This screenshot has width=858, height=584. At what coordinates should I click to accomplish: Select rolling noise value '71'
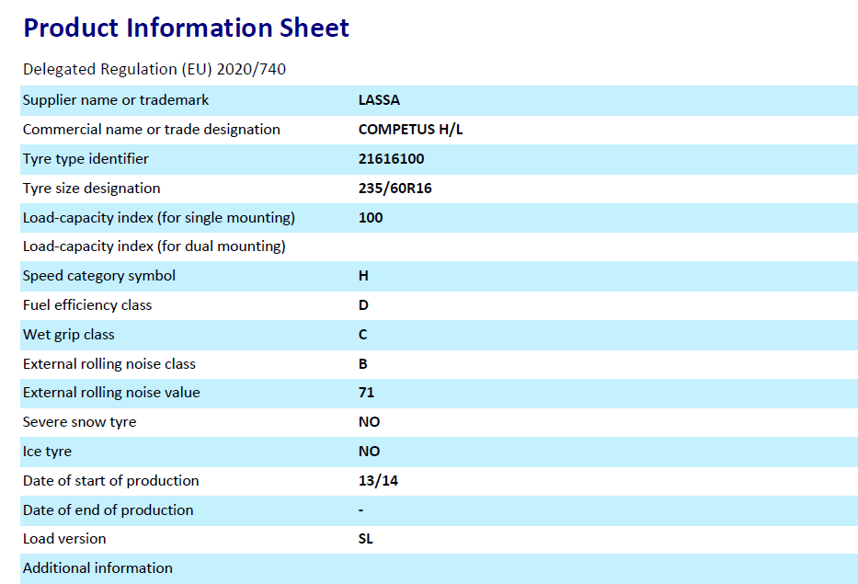(x=366, y=393)
